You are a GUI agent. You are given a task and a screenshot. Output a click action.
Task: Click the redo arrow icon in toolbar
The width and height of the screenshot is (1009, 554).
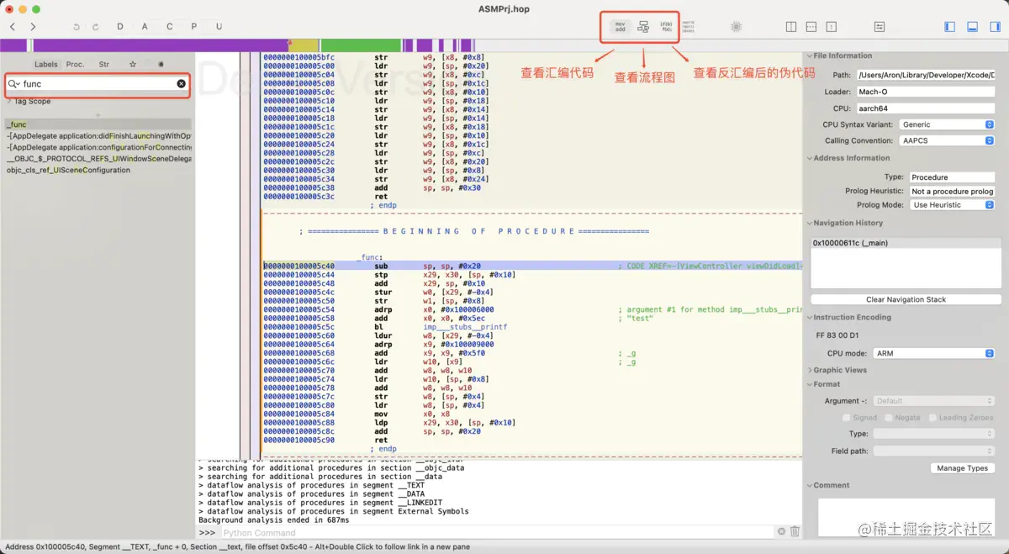pos(95,27)
